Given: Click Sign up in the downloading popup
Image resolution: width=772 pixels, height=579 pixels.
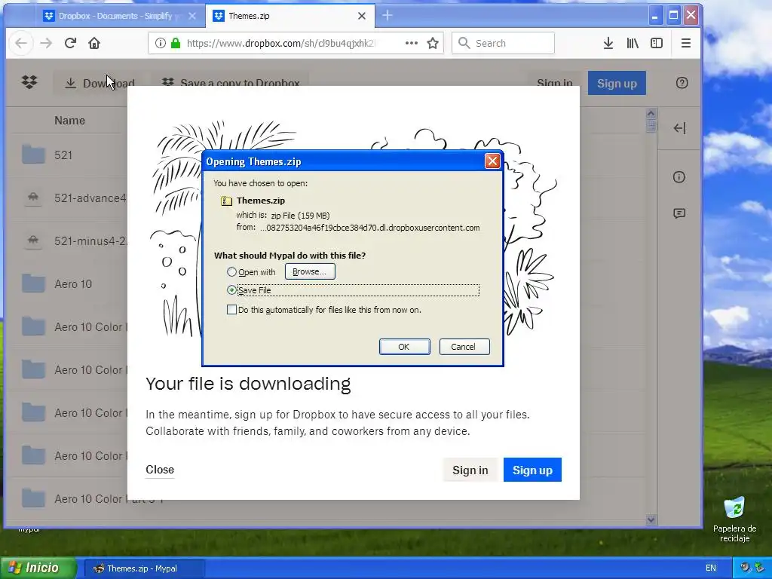Looking at the screenshot, I should (x=532, y=470).
